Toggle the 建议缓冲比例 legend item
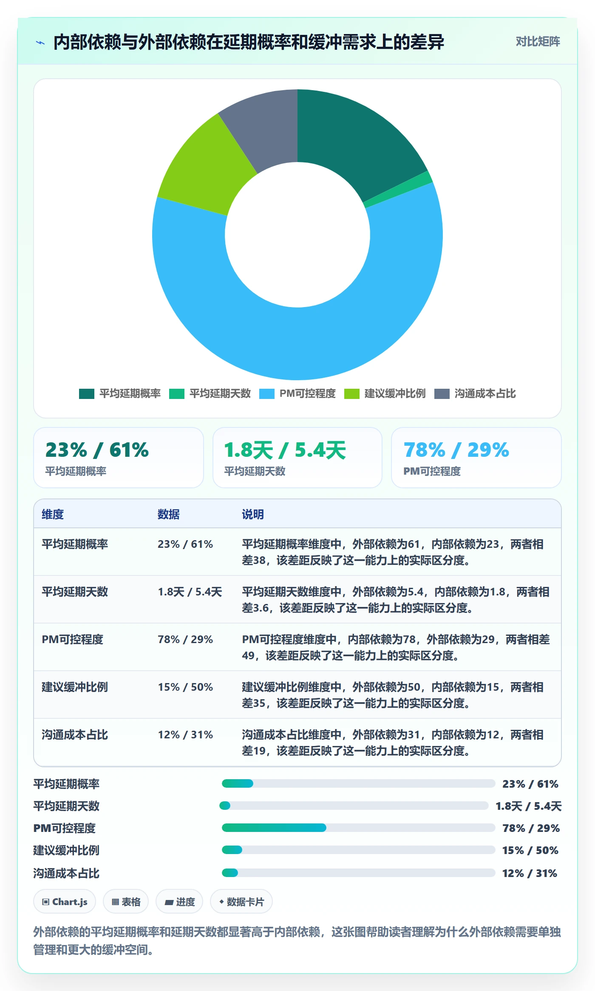 click(x=385, y=394)
